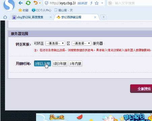
Task: Open the dropdown arrow beside the star
Action: (102, 3)
